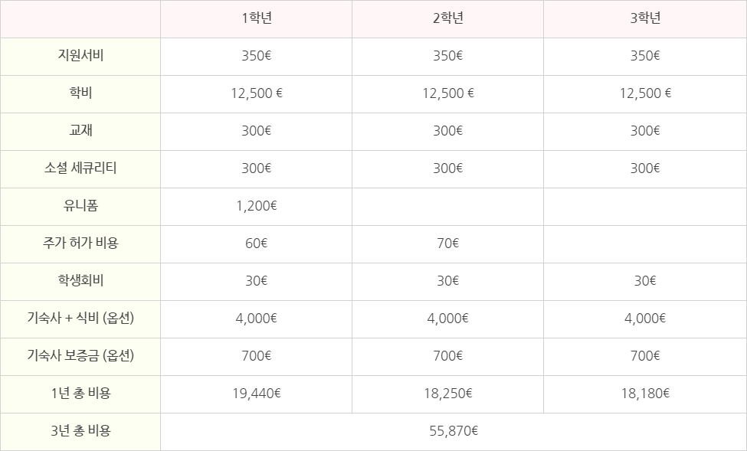Viewport: 747px width, 451px height.
Task: Click the 소셜 세큐리티 row label
Action: click(80, 168)
